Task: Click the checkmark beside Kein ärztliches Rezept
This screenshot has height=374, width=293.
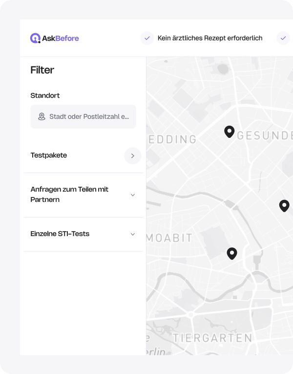Action: click(x=147, y=38)
